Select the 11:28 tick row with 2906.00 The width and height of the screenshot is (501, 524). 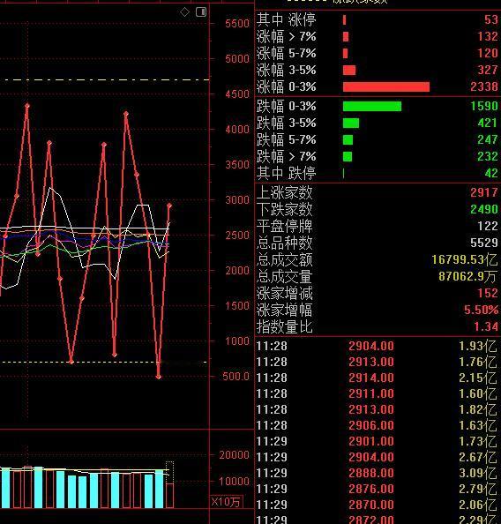[378, 425]
